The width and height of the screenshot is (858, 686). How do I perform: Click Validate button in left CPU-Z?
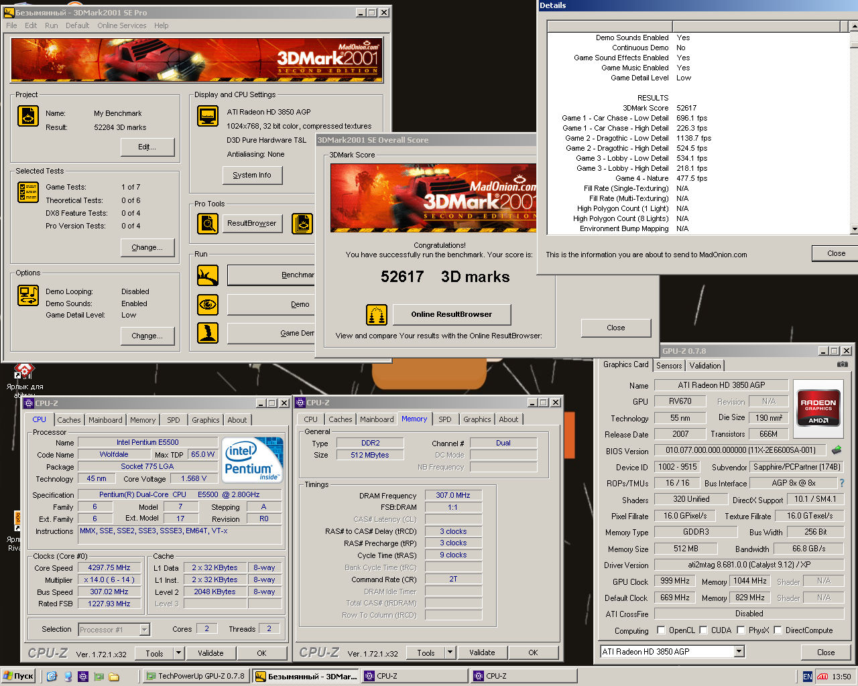pos(210,653)
